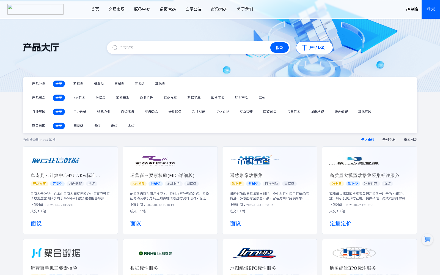
Task: Open the 市场动态 nav menu
Action: [219, 9]
